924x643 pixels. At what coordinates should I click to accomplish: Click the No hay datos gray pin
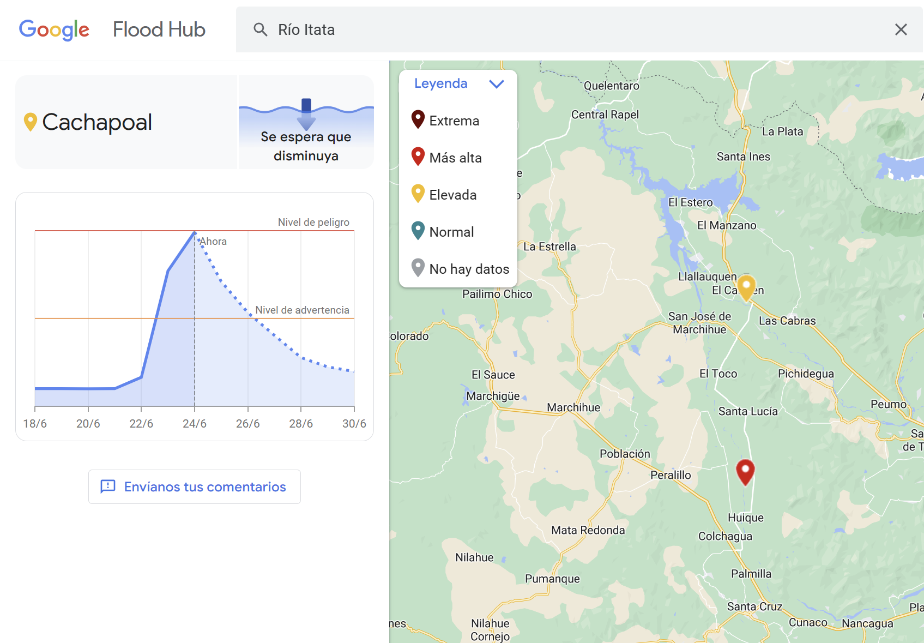tap(418, 268)
